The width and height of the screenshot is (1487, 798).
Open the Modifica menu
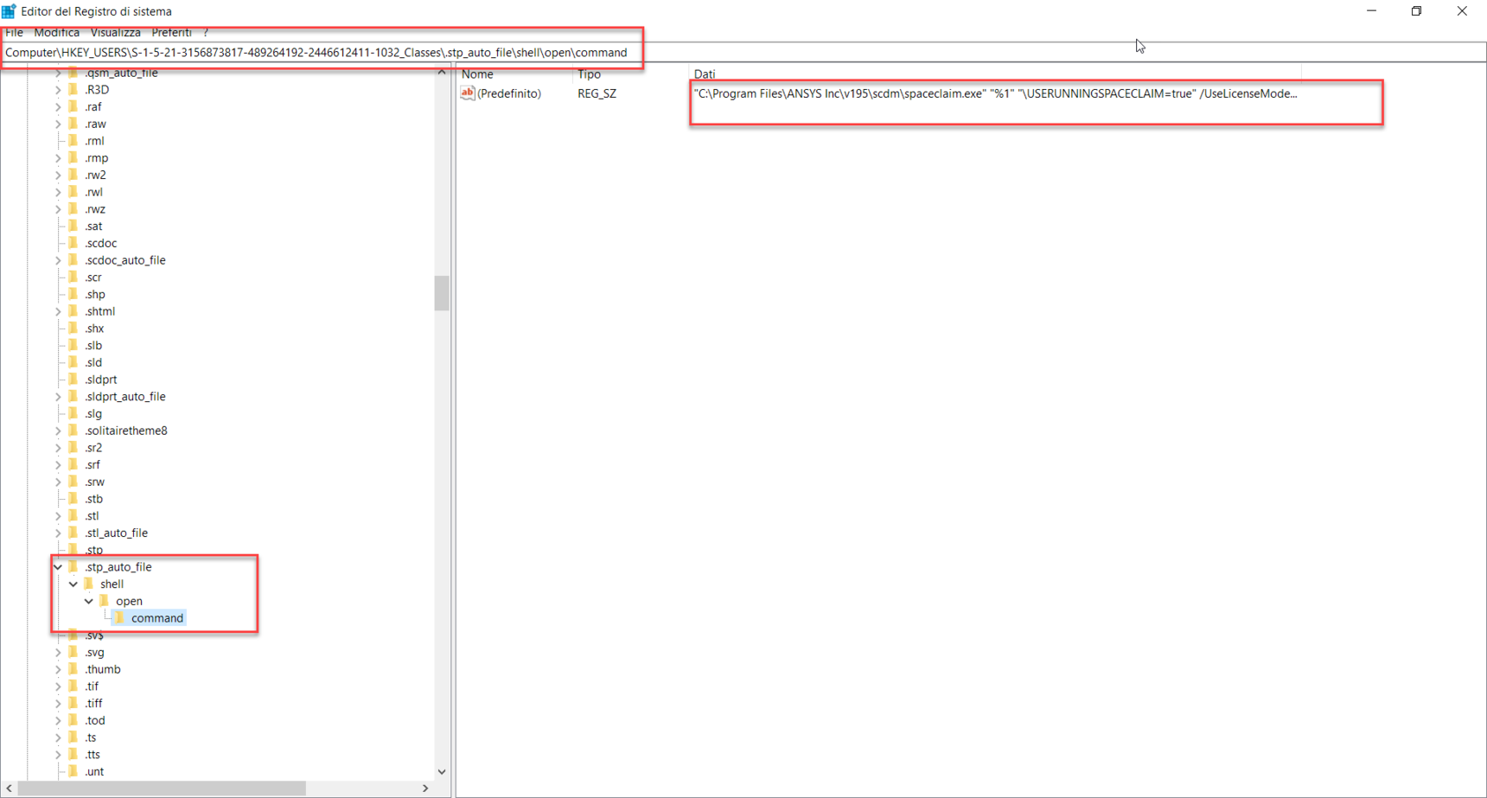57,32
